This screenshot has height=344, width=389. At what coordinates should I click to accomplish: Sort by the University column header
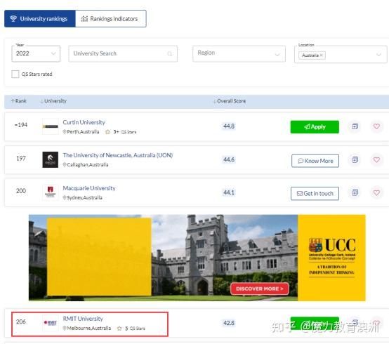pos(53,101)
